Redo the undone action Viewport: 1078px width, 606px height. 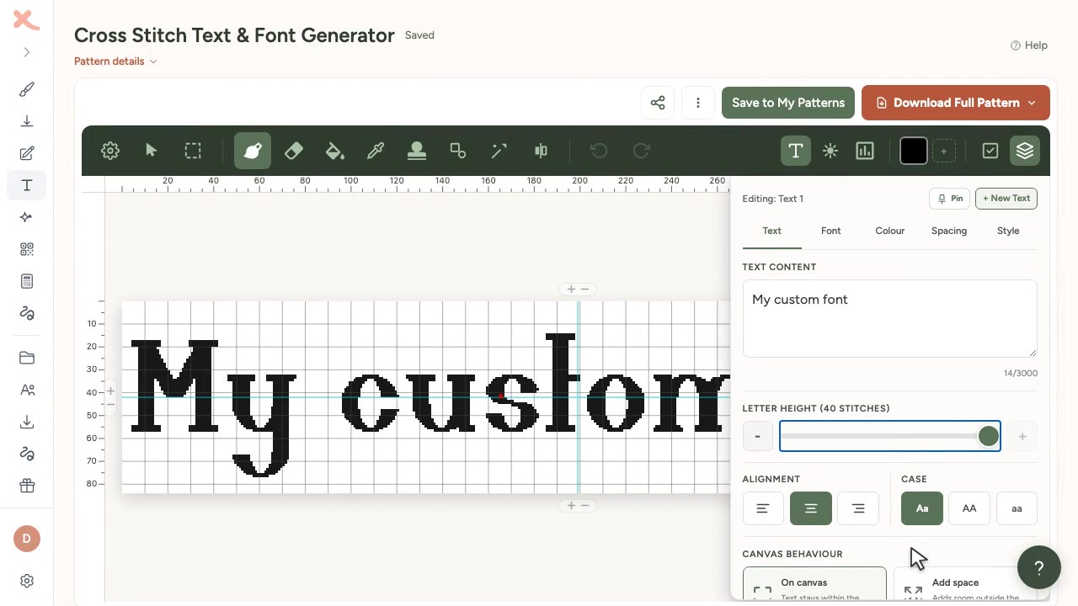click(641, 151)
